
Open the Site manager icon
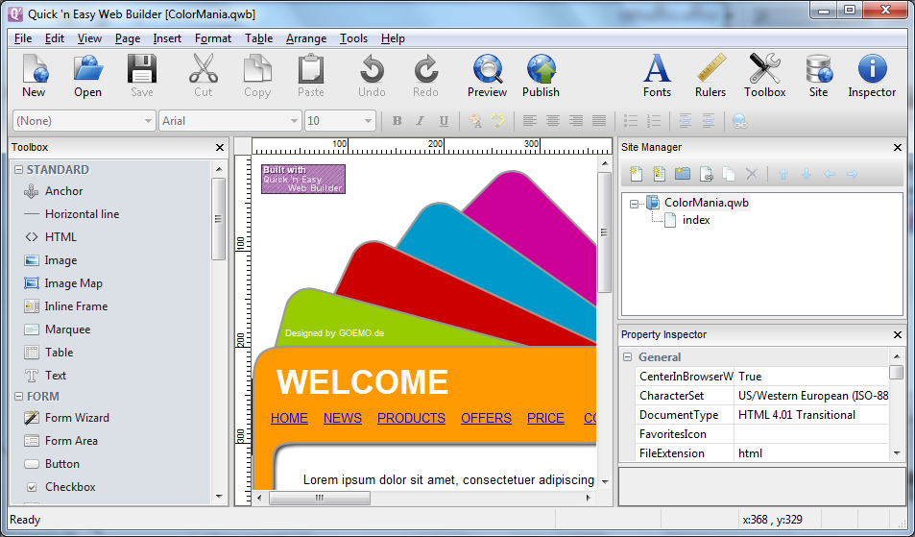pos(818,76)
